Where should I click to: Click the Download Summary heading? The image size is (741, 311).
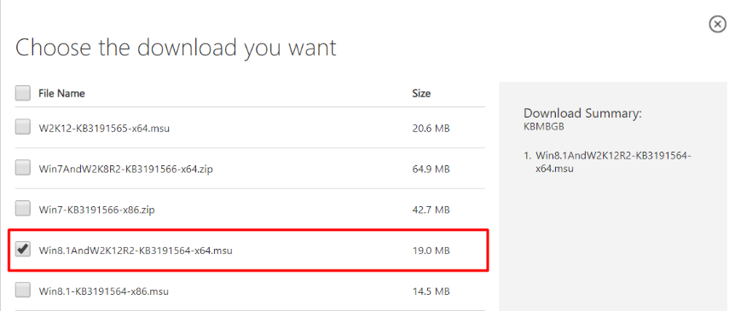point(583,113)
